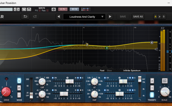
Task: Toggle the AUTO GAIN button
Action: coord(165,81)
